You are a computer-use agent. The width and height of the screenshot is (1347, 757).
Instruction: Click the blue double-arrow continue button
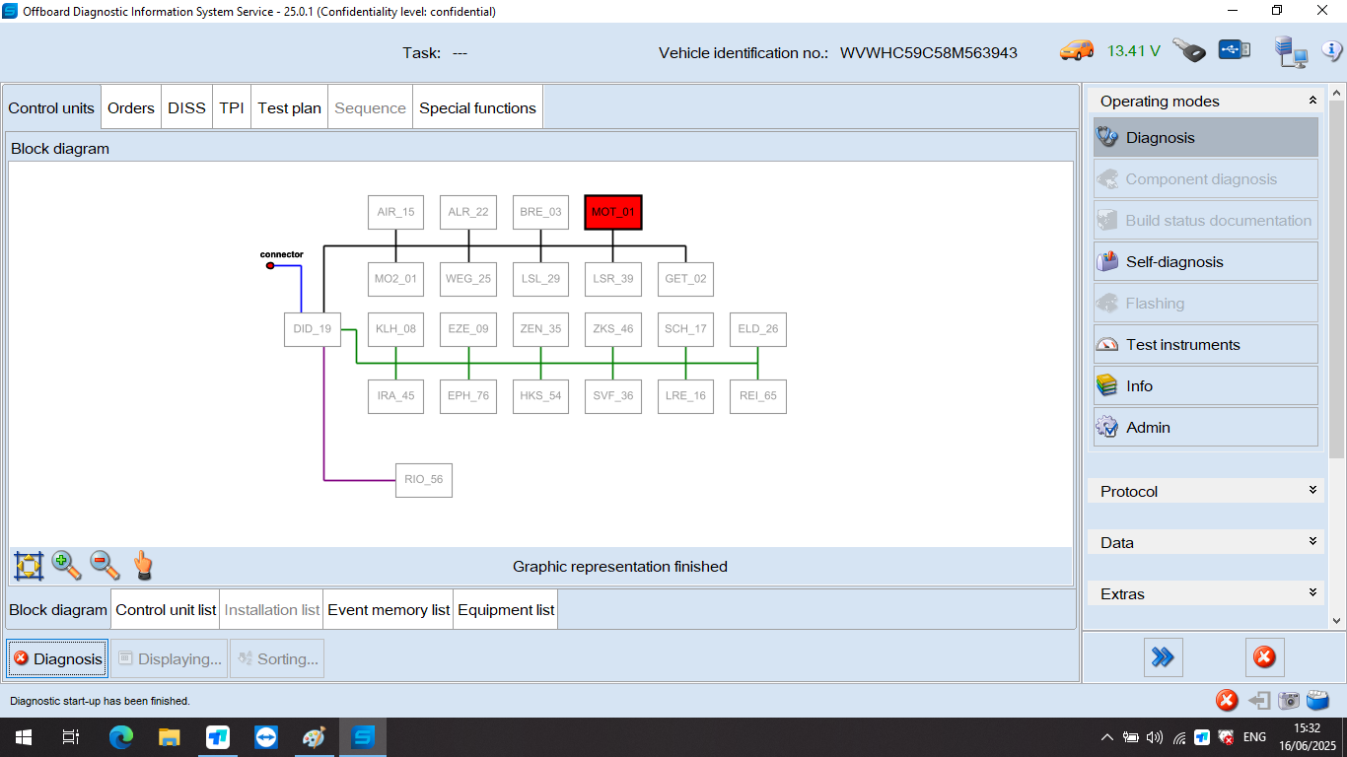tap(1164, 656)
